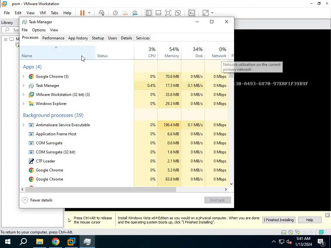Click the network adapter status icon
This screenshot has height=248, width=331.
click(x=297, y=232)
